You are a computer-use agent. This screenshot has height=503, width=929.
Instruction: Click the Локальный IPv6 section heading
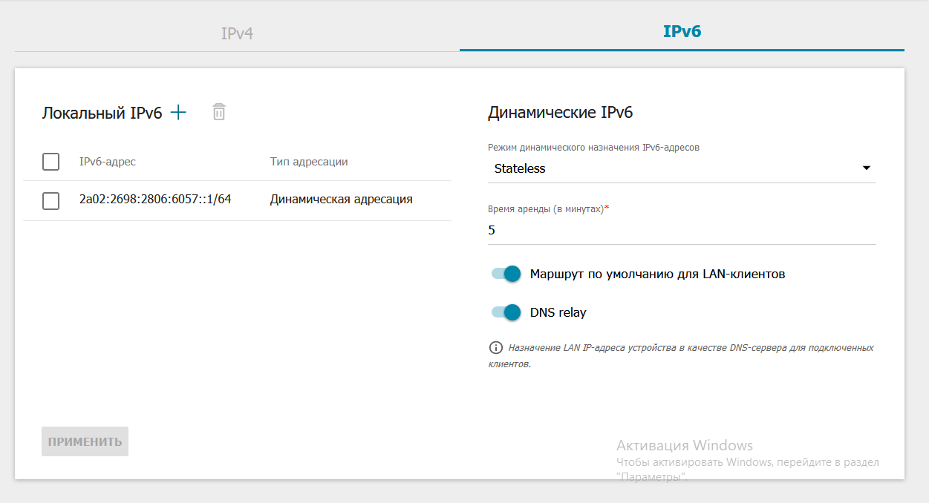[102, 113]
